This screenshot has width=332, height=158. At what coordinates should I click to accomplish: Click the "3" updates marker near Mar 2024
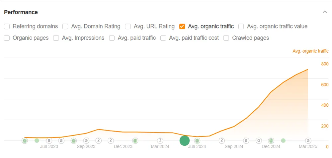(160, 140)
